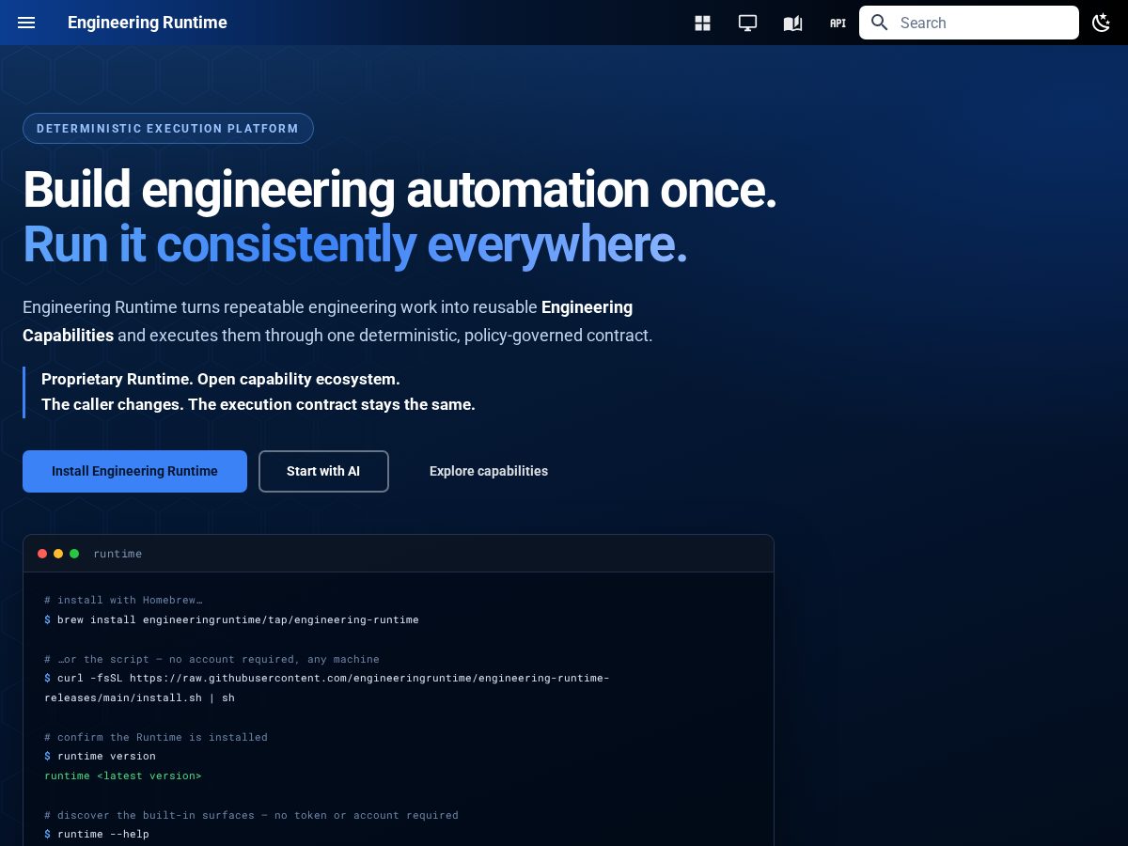Image resolution: width=1128 pixels, height=846 pixels.
Task: Click the red dot in terminal header
Action: tap(42, 554)
